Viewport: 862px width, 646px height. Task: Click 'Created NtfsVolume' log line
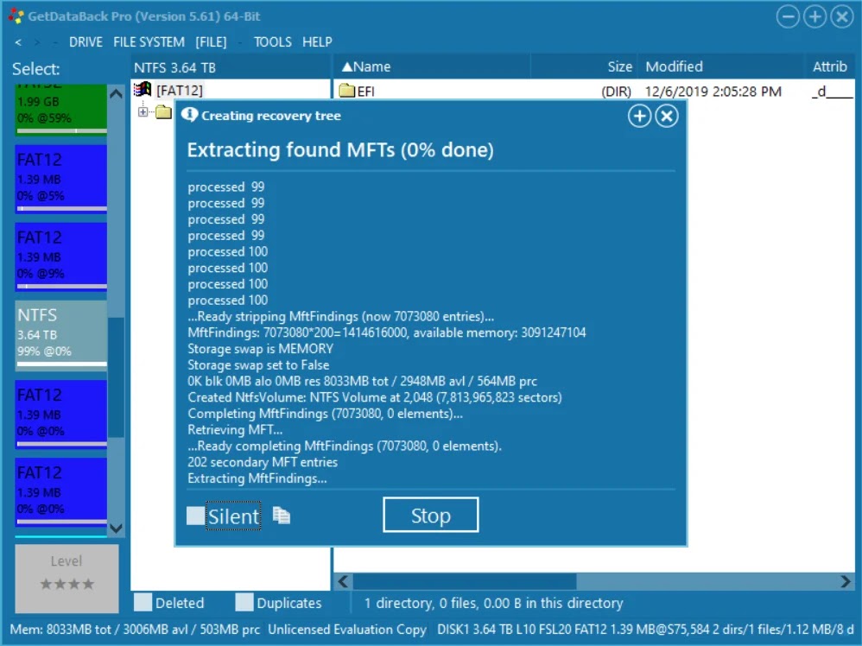pos(374,397)
